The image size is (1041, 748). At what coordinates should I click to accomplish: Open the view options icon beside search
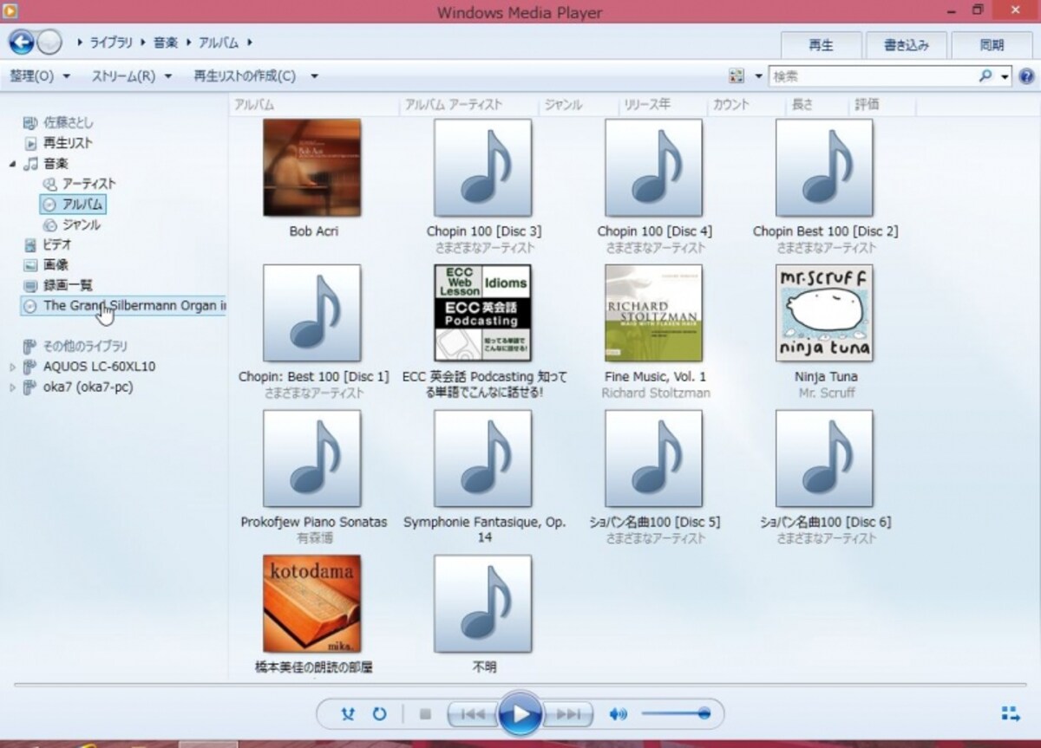tap(737, 76)
